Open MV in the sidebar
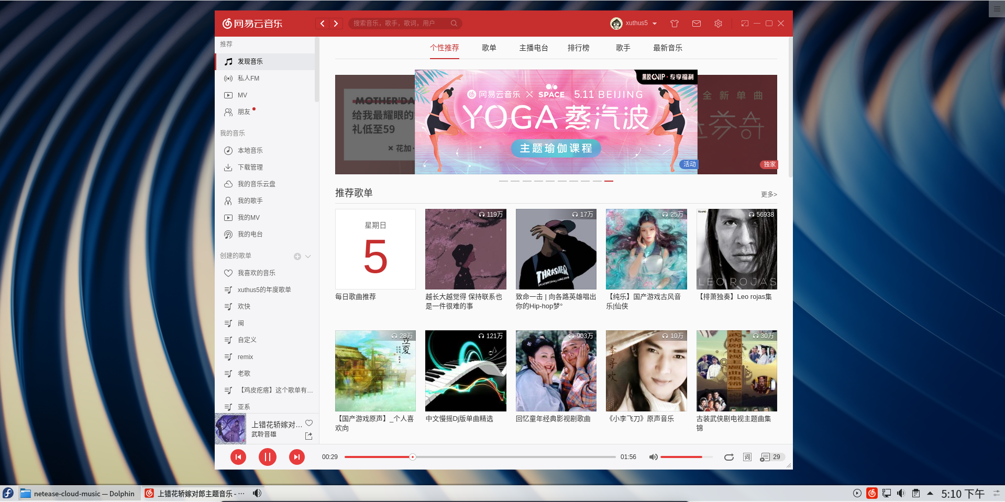This screenshot has height=502, width=1005. coord(265,95)
